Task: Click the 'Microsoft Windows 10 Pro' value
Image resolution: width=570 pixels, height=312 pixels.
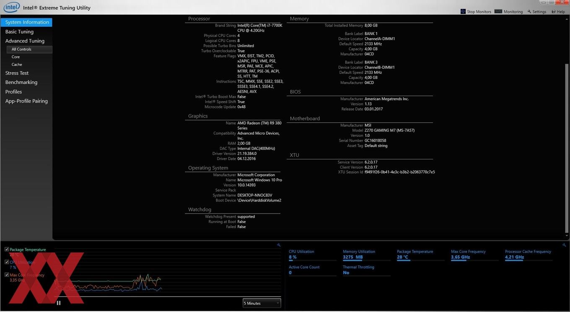Action: coord(260,180)
